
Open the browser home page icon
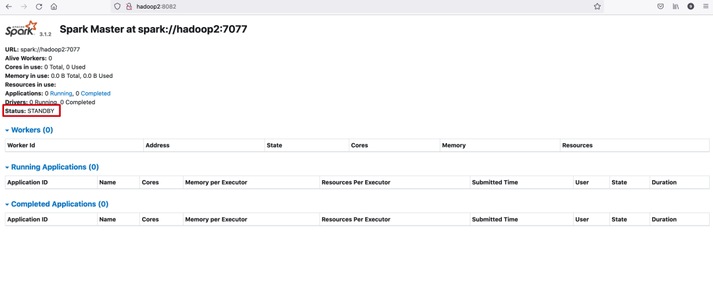coord(54,7)
